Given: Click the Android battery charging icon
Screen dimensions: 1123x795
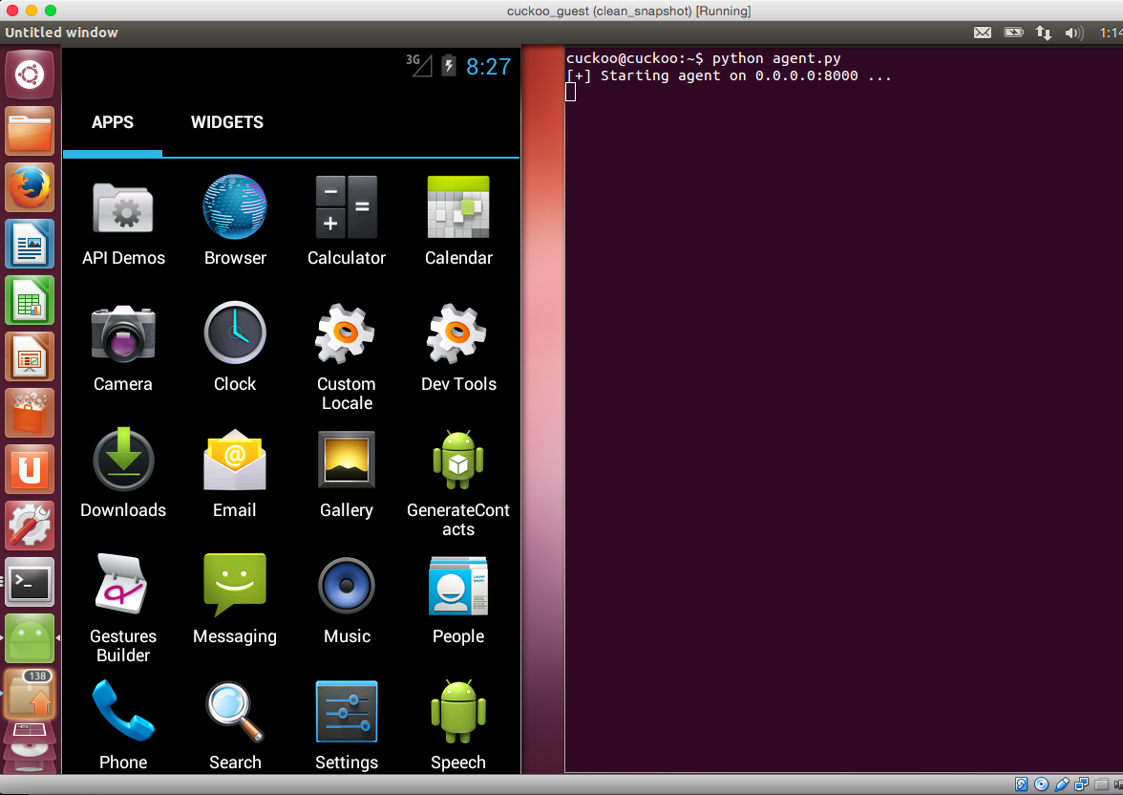Looking at the screenshot, I should [x=449, y=65].
